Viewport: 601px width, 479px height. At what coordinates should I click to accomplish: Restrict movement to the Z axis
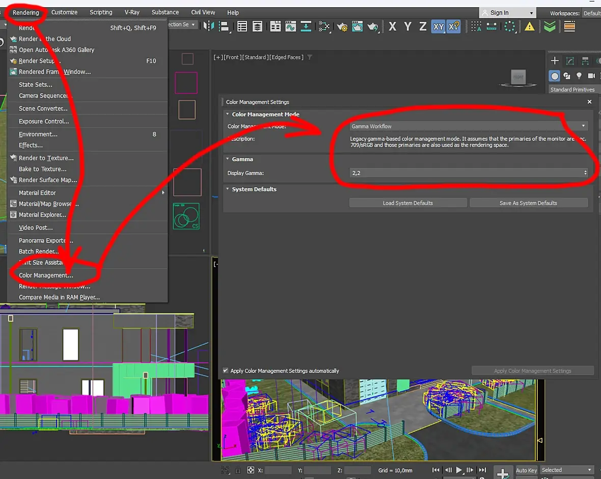coord(422,27)
